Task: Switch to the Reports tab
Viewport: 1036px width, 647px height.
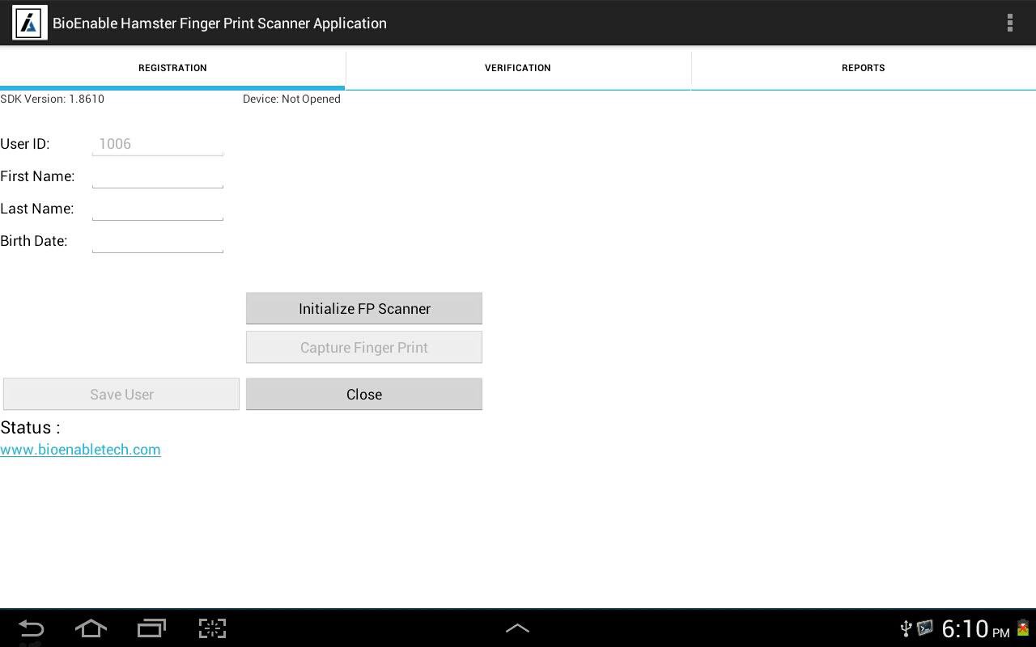Action: [863, 68]
